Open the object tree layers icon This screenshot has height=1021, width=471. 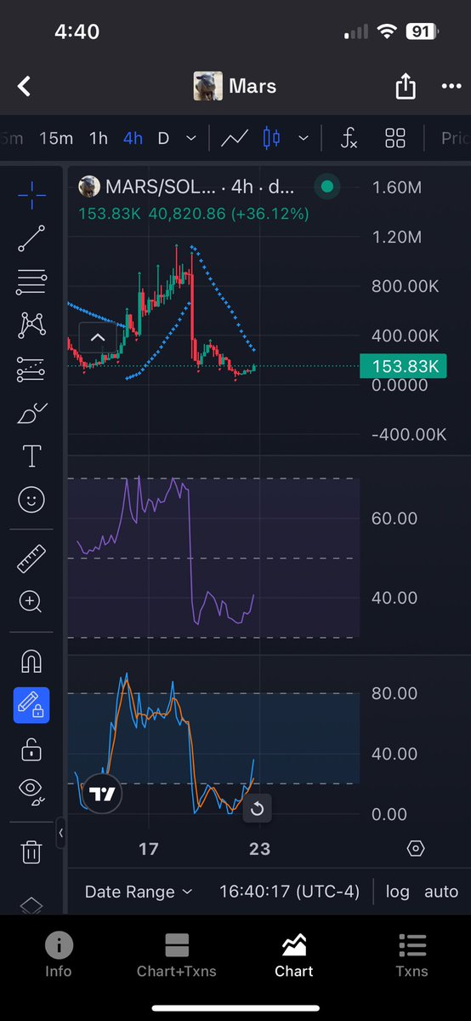pos(31,905)
